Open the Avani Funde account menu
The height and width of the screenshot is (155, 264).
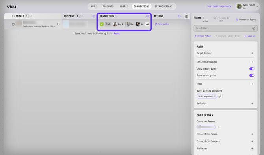(247, 6)
